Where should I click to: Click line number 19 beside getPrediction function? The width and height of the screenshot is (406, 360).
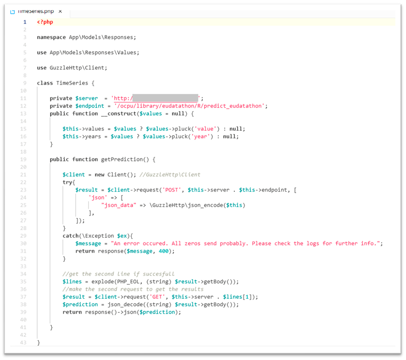(x=23, y=160)
